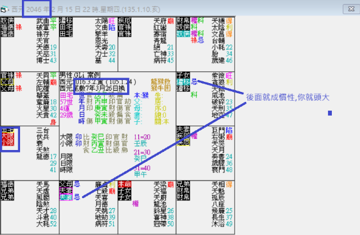Click the 太陽 旺 star label

(x=105, y=21)
